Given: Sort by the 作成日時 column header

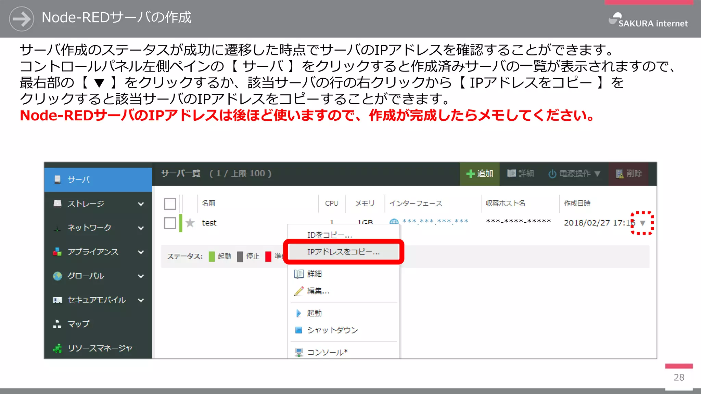Looking at the screenshot, I should pyautogui.click(x=577, y=203).
